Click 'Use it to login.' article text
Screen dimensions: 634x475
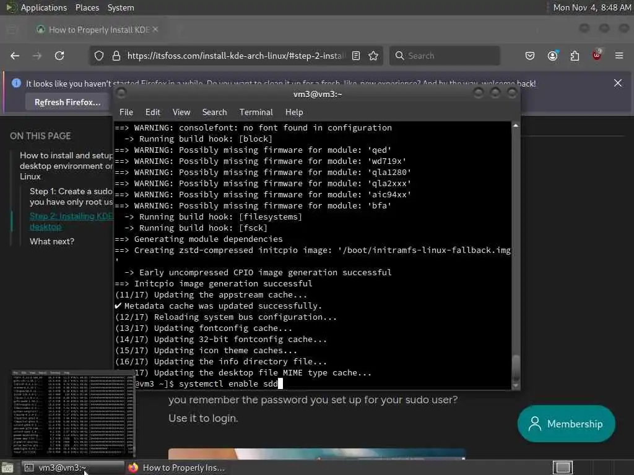tap(203, 418)
